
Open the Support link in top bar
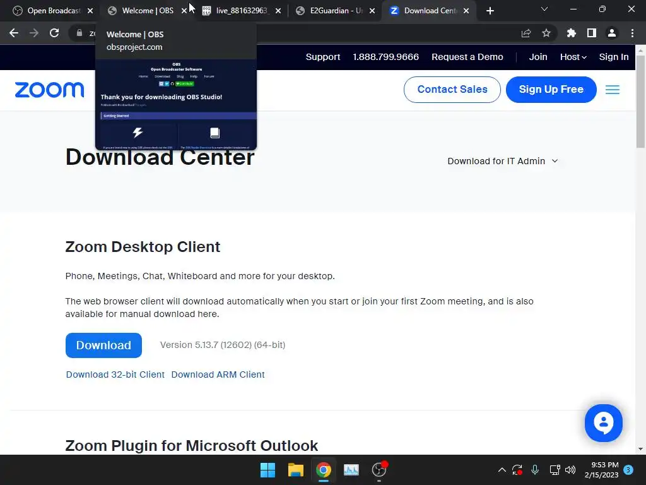click(323, 57)
